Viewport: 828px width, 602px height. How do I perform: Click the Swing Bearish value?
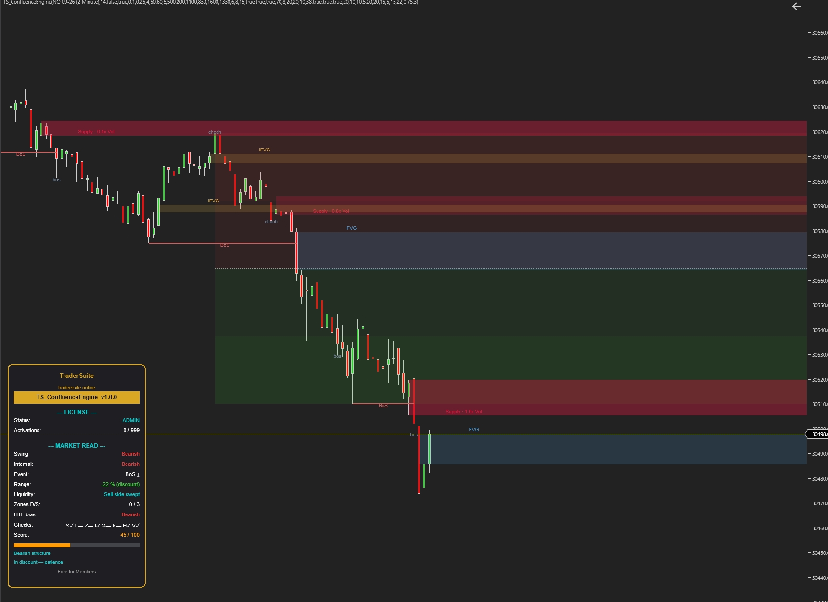coord(130,454)
